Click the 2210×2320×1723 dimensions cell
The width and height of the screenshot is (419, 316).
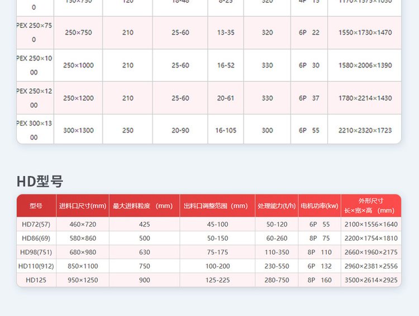(365, 130)
